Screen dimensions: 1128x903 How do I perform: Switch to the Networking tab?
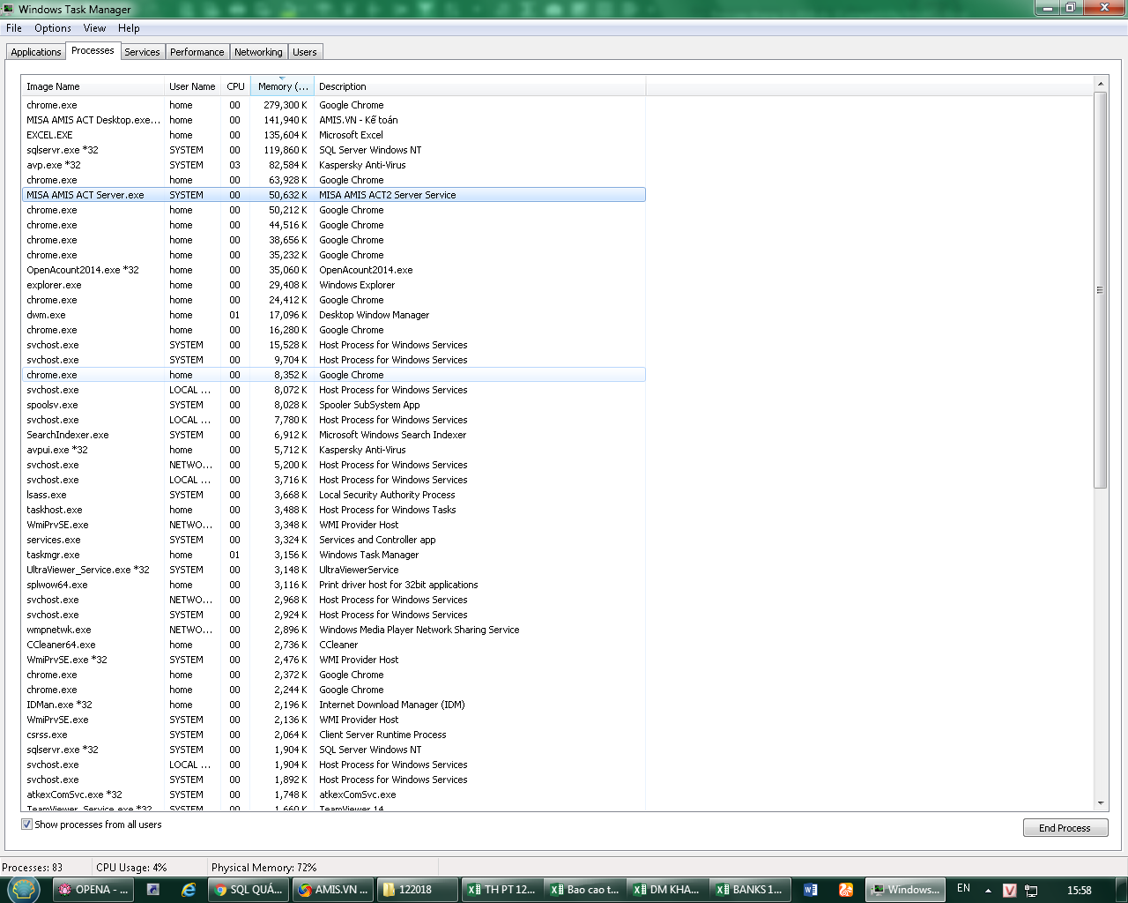click(258, 52)
